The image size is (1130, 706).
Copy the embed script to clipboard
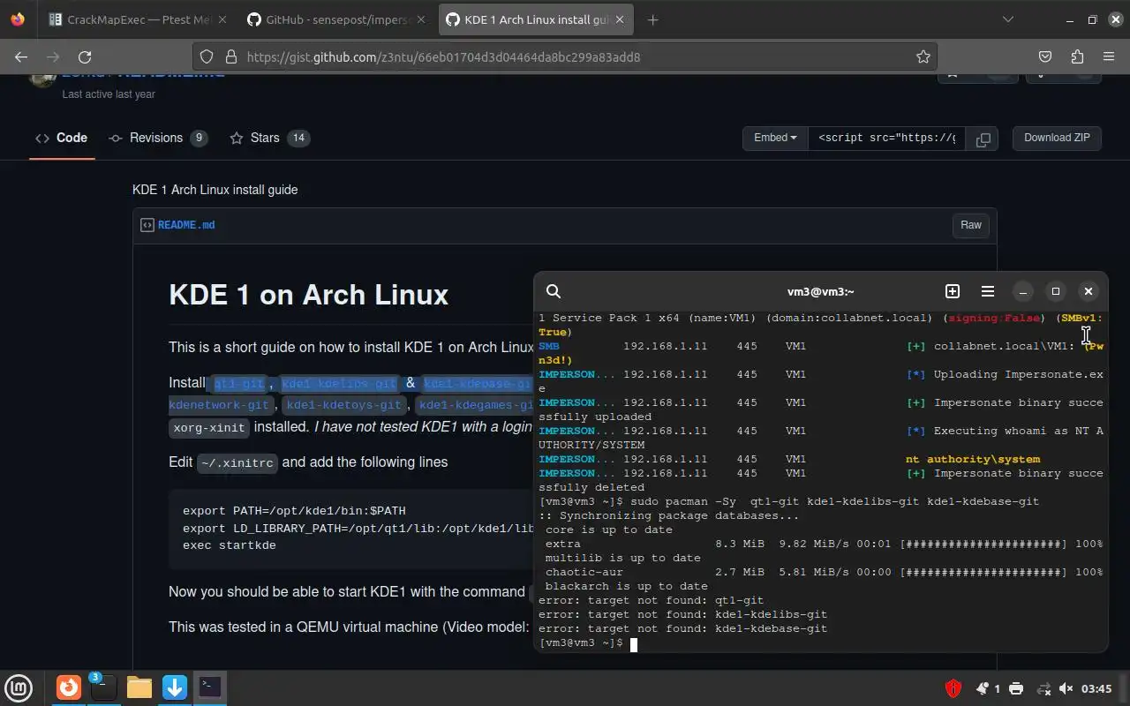coord(983,139)
